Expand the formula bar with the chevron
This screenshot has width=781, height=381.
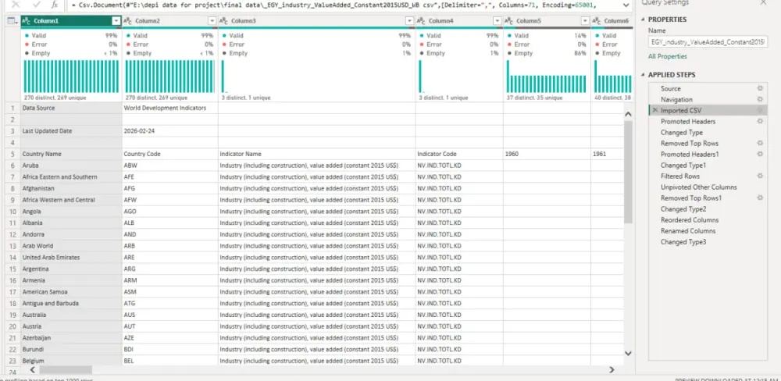(x=626, y=5)
